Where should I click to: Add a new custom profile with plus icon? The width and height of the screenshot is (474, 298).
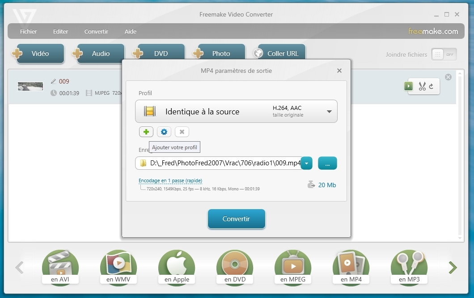[x=146, y=132]
